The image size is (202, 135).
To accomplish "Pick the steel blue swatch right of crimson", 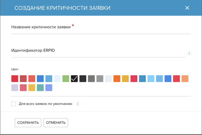I will [x=142, y=78].
